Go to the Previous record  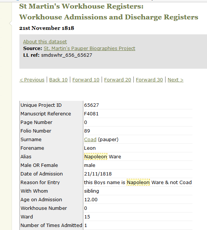pyautogui.click(x=32, y=80)
